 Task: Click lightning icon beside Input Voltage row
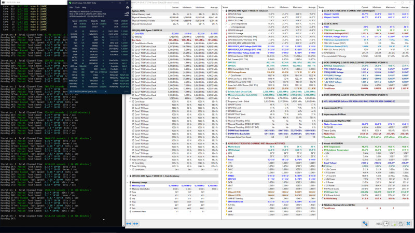[323, 163]
